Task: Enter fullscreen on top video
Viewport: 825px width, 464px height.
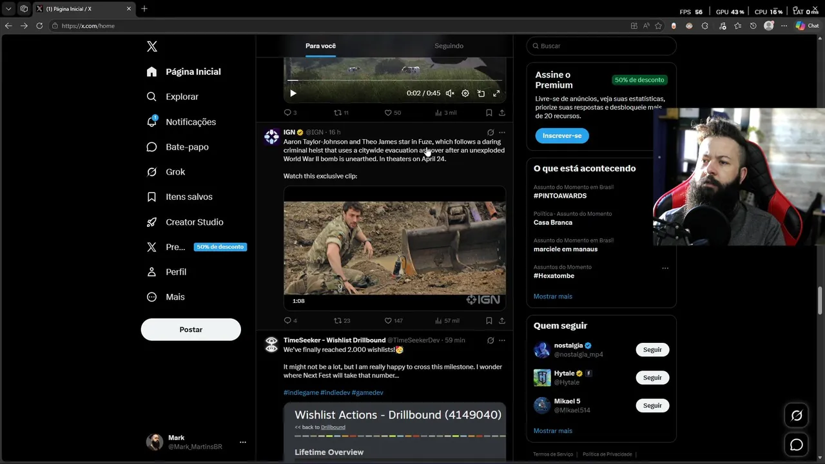Action: [496, 93]
